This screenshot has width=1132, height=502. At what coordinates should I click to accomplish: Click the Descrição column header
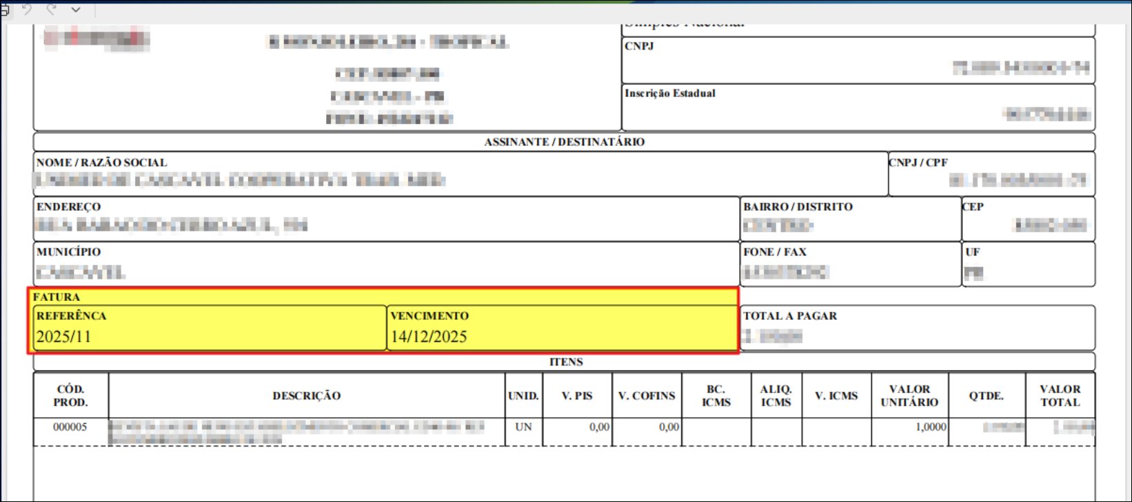click(306, 396)
